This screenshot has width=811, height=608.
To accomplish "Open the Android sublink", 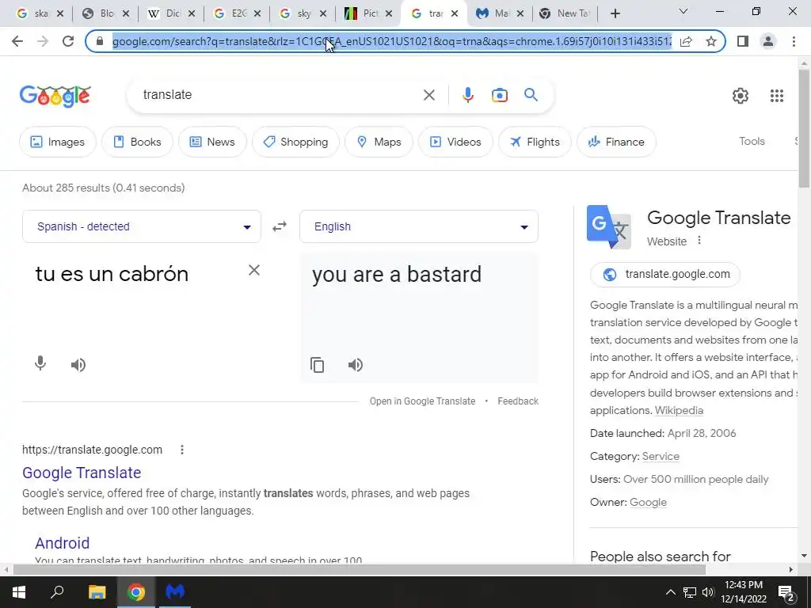I will [x=62, y=543].
